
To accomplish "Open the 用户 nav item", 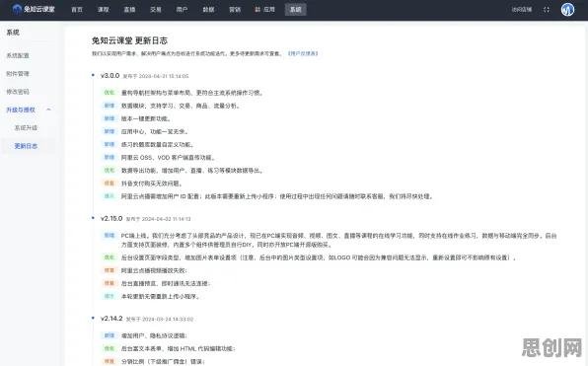I will (x=182, y=10).
